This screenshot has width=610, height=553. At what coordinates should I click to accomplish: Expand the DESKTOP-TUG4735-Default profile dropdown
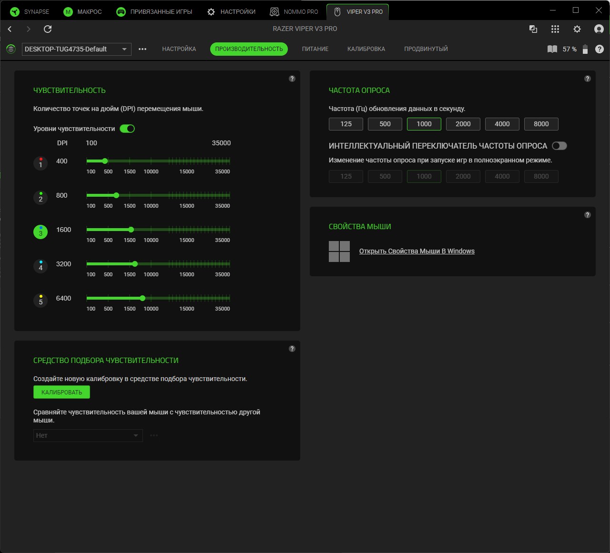(x=77, y=49)
